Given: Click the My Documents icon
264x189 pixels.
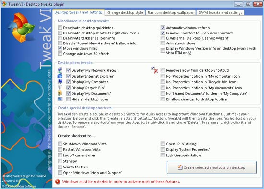Looking at the screenshot, I should pos(60,93).
